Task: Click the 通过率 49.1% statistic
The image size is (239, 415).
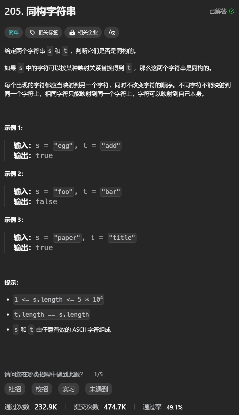Action: point(163,407)
